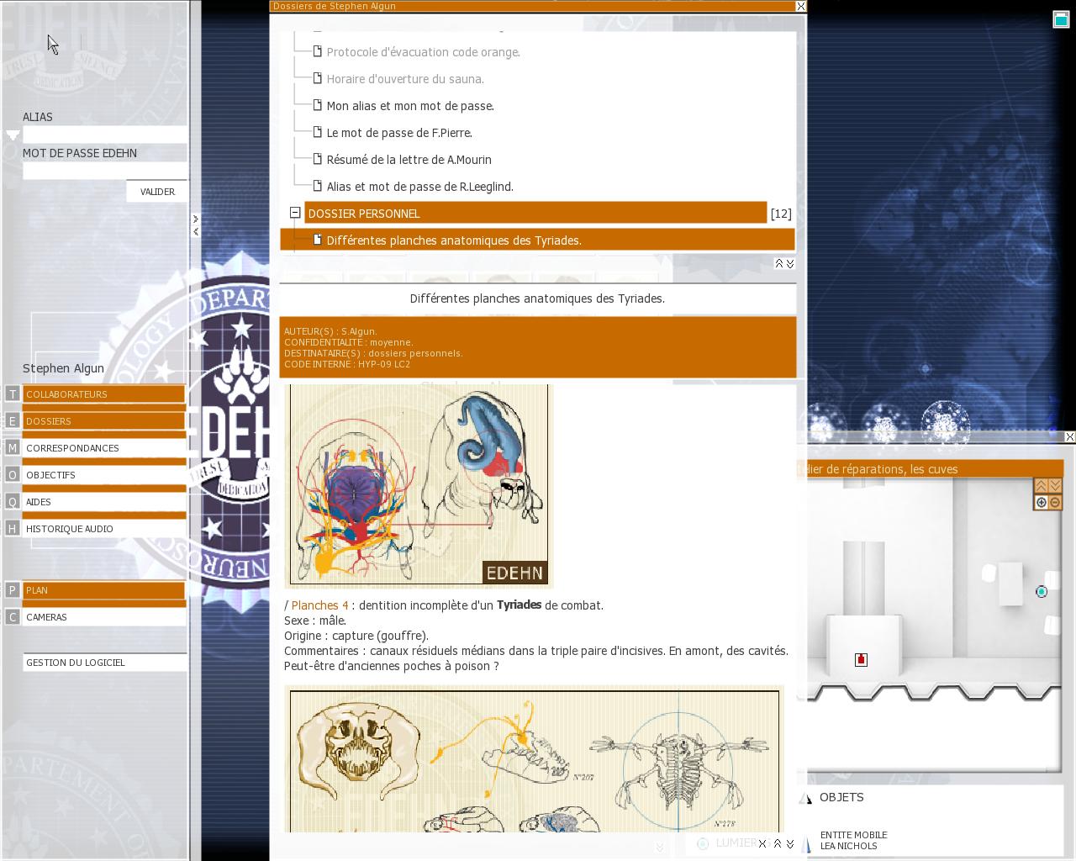
Task: Click the ALIAS input field
Action: click(x=104, y=135)
